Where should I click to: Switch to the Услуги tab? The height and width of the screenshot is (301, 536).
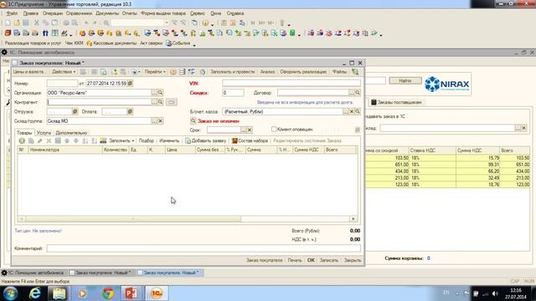(44, 133)
